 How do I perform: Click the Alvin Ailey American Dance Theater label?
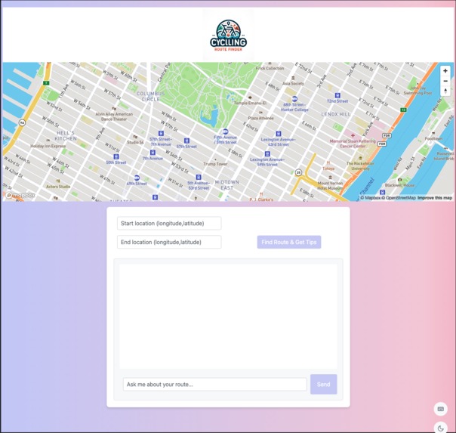(x=114, y=116)
